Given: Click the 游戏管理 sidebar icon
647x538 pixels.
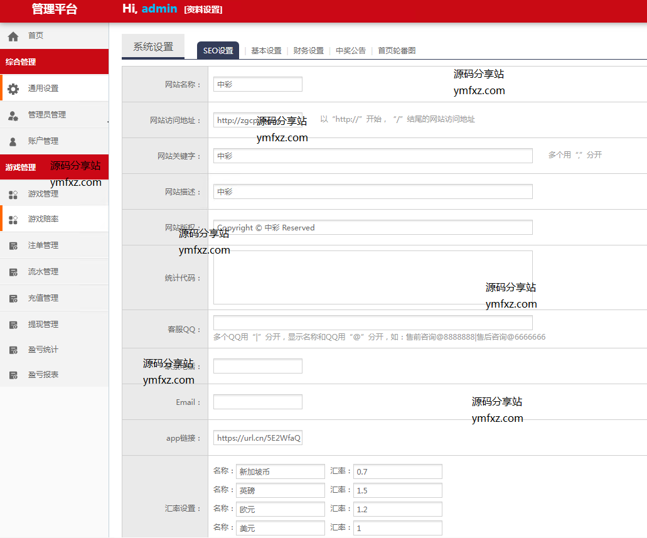Looking at the screenshot, I should point(13,195).
